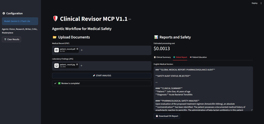This screenshot has width=264, height=124.
Task: Expand the report text area via its corner icon
Action: (252, 110)
